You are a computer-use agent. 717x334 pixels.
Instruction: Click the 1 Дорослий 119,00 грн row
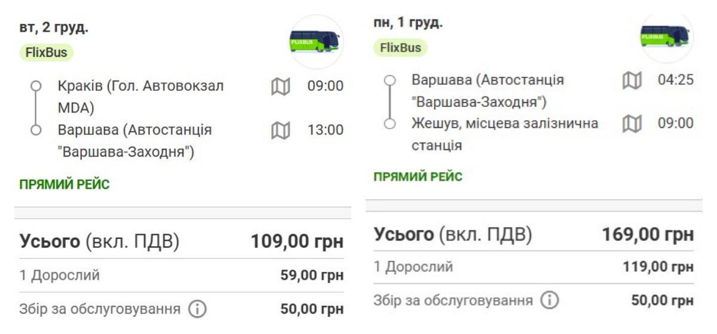tap(534, 267)
